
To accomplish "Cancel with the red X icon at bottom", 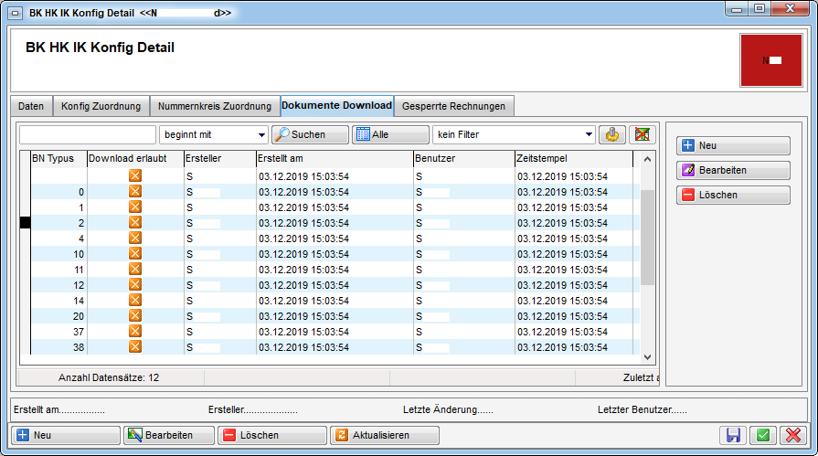I will (793, 435).
